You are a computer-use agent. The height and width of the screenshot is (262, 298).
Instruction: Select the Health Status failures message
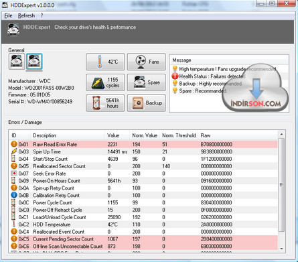tap(212, 76)
